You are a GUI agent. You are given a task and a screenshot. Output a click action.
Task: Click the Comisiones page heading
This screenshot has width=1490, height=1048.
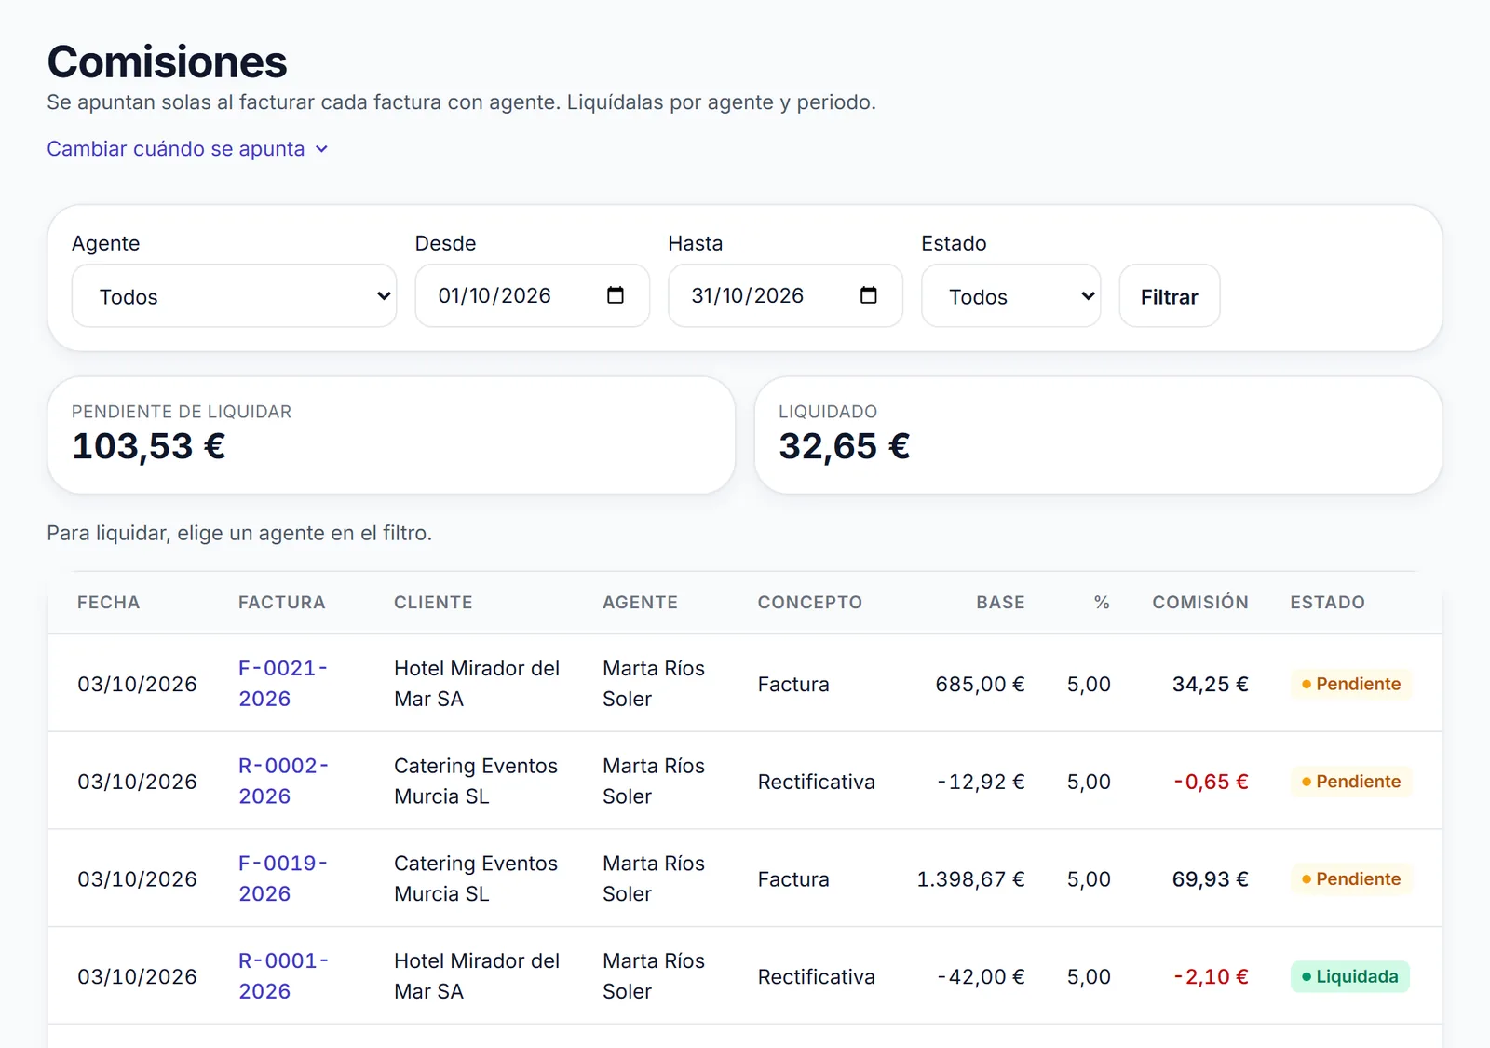click(167, 62)
